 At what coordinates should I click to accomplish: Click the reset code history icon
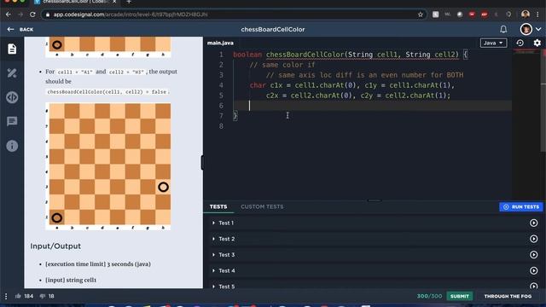[x=520, y=43]
